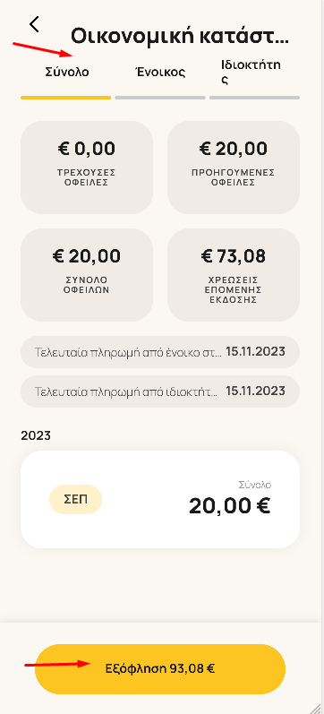Click the 20,00 € total amount in September card
This screenshot has width=324, height=714.
coord(230,506)
